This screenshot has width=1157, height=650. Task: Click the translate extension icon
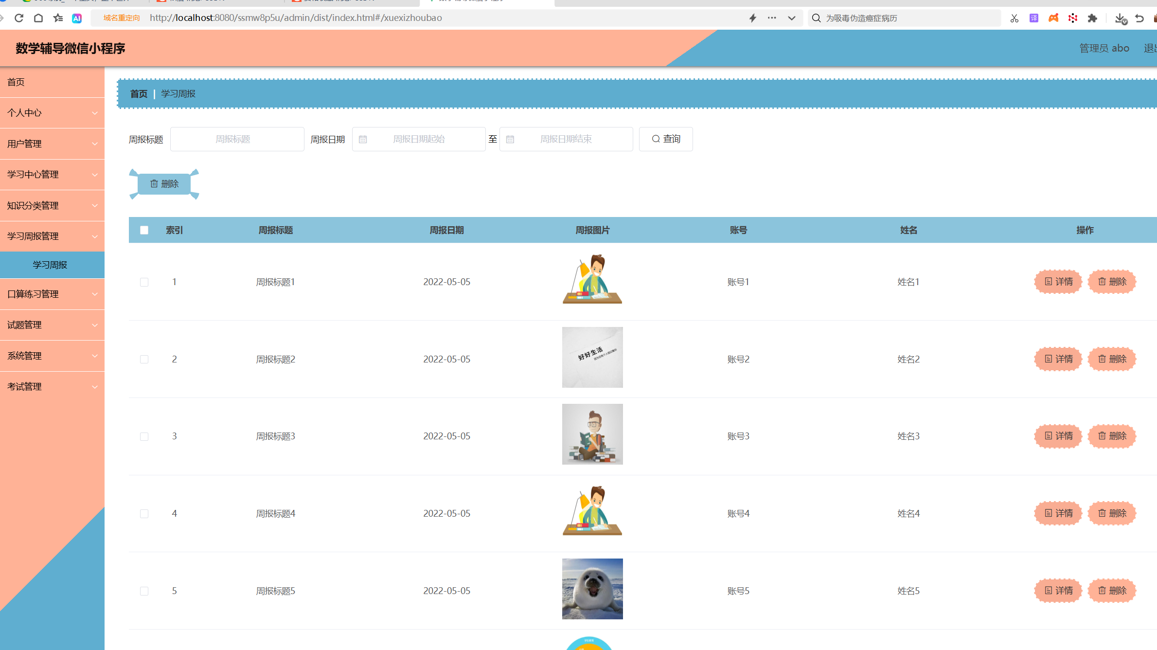[x=1034, y=18]
